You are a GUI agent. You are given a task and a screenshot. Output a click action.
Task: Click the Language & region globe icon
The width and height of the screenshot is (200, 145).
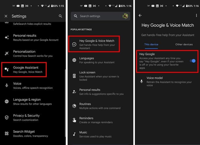[x=7, y=101]
